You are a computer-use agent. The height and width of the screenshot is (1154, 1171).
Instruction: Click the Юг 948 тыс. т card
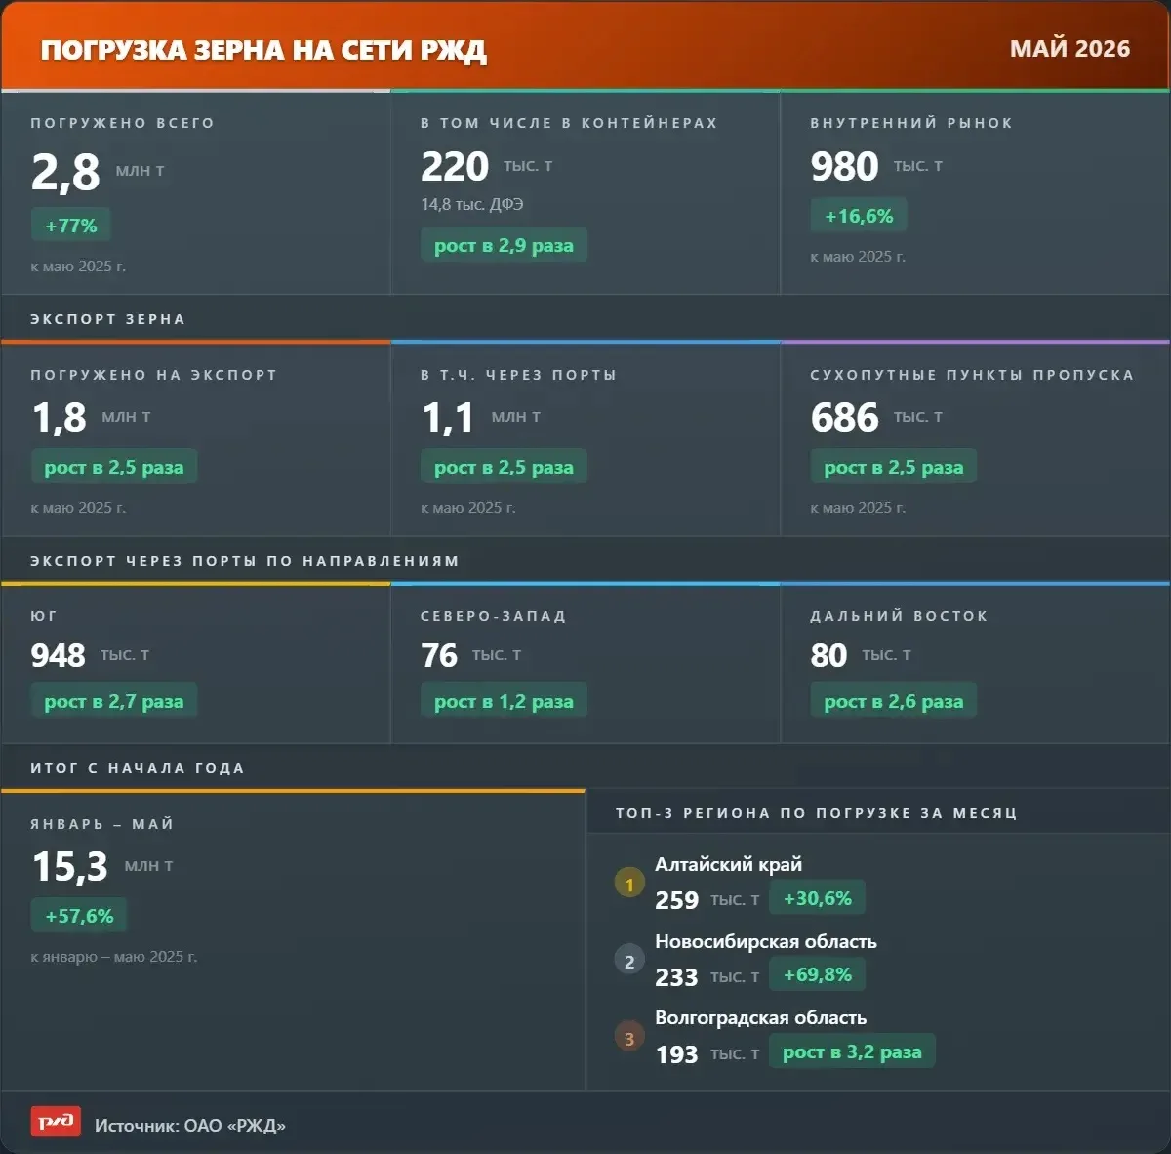click(195, 664)
